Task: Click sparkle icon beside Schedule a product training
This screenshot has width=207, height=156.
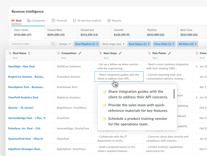Action: 104,119
